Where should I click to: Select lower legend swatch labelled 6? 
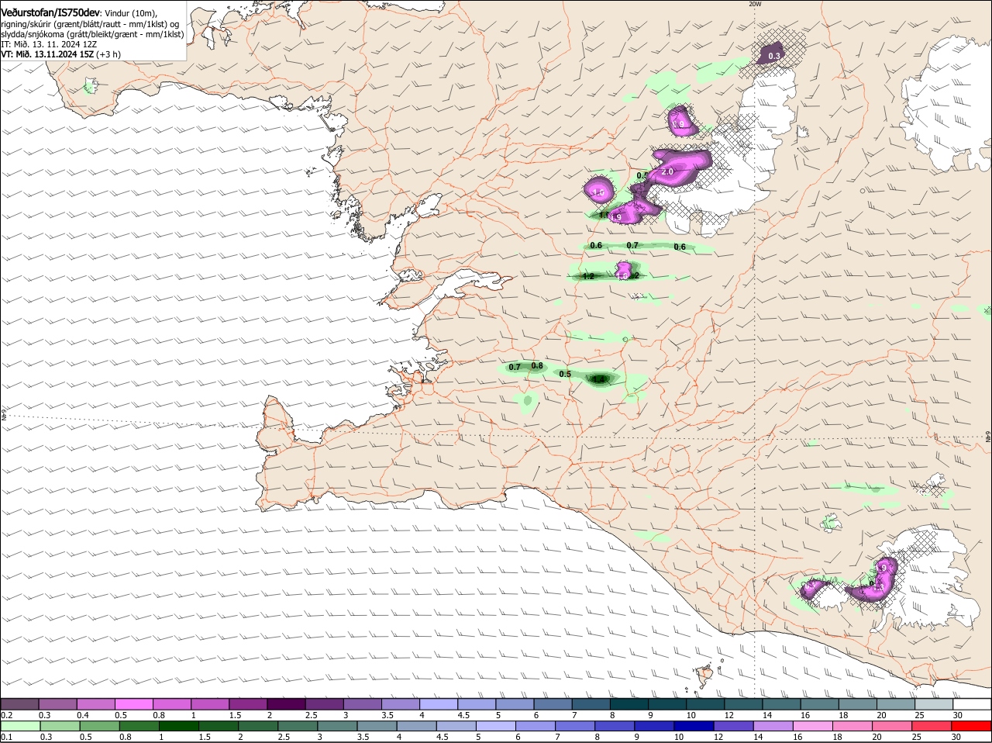pos(536,727)
